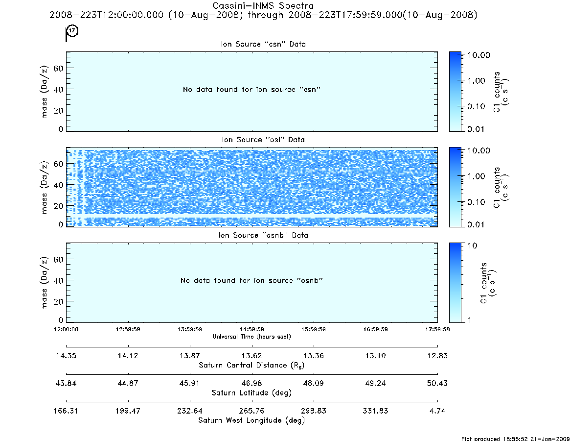The width and height of the screenshot is (570, 441).
Task: Click the 331.83 longitude value
Action: [376, 411]
